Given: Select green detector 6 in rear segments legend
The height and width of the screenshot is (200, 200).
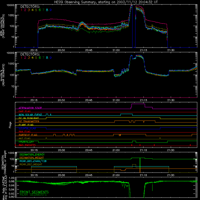Looking at the screenshot, I should pyautogui.click(x=40, y=58).
